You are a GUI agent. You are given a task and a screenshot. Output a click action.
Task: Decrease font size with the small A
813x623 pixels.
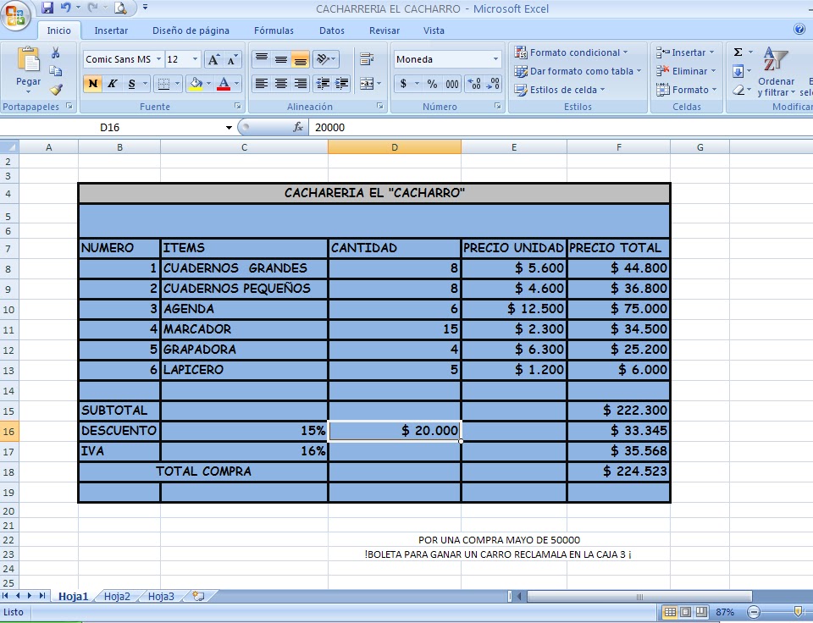(232, 59)
